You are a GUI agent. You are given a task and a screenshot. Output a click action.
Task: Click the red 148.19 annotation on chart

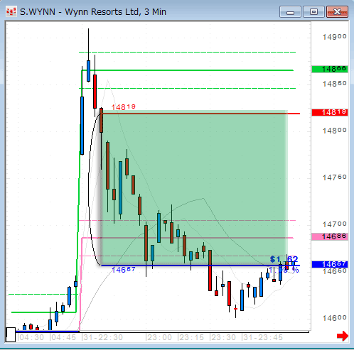(123, 107)
